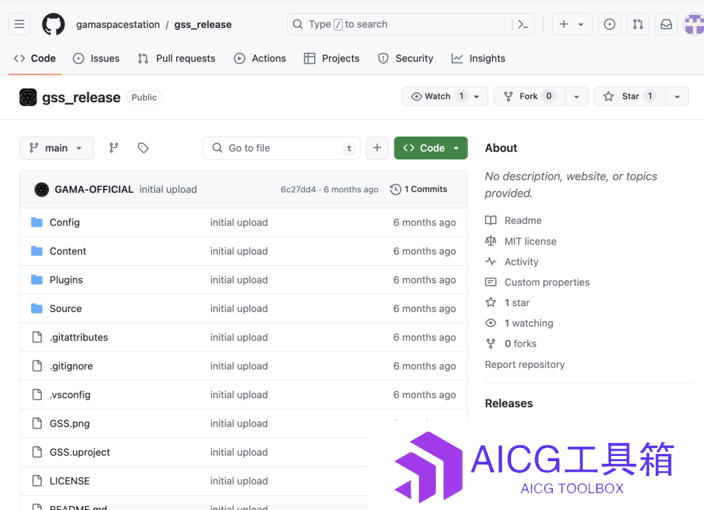The image size is (704, 510).
Task: Open the GSS.png file
Action: [70, 423]
